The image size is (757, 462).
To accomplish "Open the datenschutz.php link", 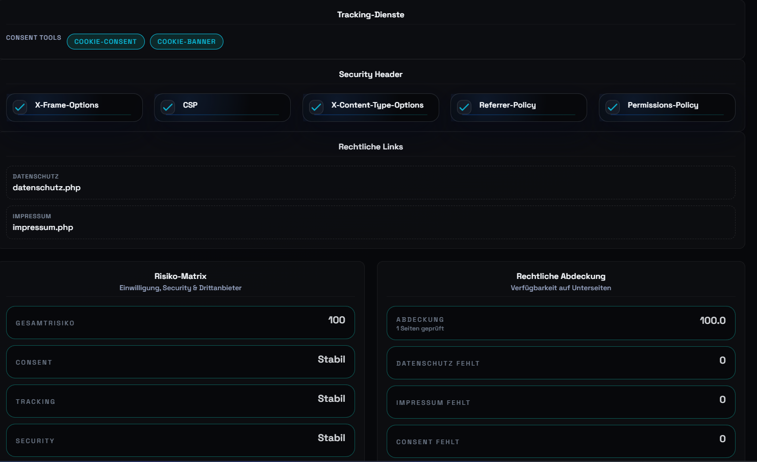I will 46,187.
